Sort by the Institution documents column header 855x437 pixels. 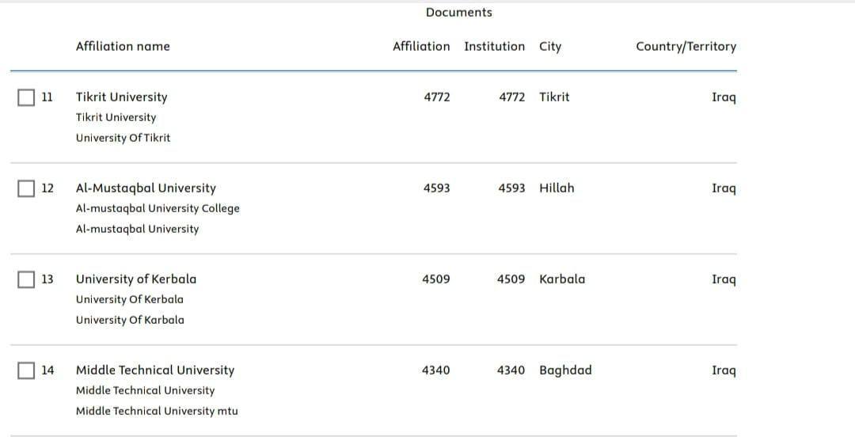pyautogui.click(x=495, y=47)
